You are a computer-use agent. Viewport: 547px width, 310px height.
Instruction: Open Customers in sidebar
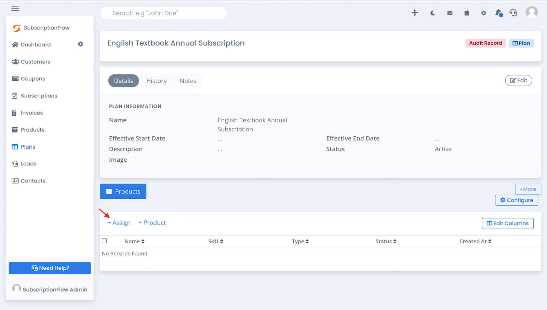pyautogui.click(x=31, y=62)
